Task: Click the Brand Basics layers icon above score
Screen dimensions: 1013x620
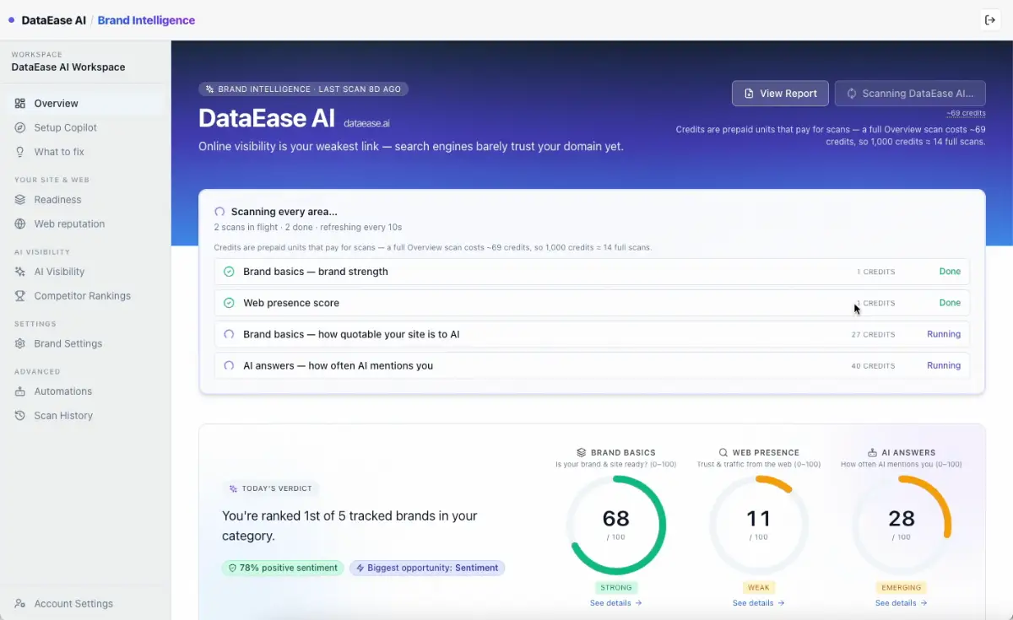Action: (x=582, y=453)
